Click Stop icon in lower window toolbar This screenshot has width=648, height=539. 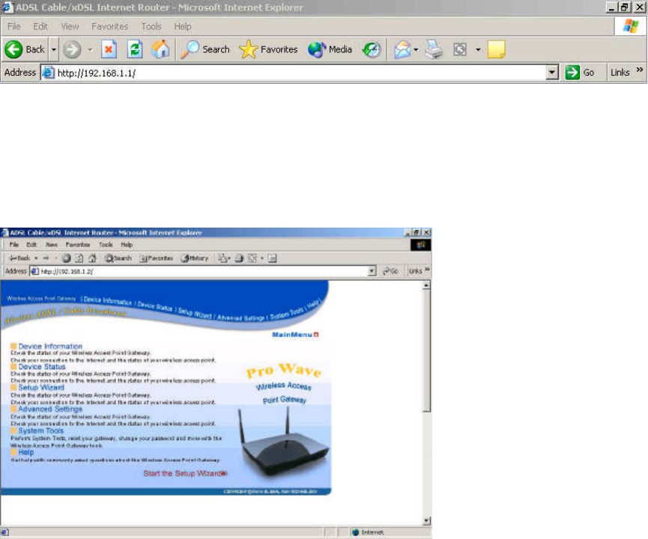66,258
